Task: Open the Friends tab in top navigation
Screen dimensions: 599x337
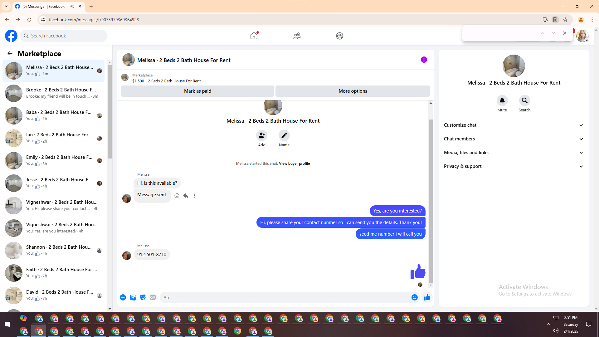Action: point(297,36)
